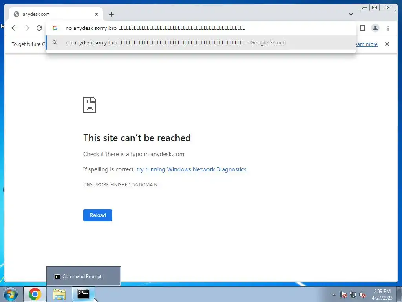402x302 pixels.
Task: Dismiss the info bar with X
Action: click(387, 44)
